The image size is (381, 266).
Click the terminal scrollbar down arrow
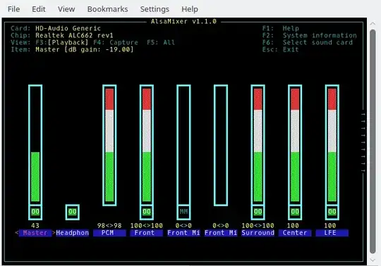click(x=373, y=260)
